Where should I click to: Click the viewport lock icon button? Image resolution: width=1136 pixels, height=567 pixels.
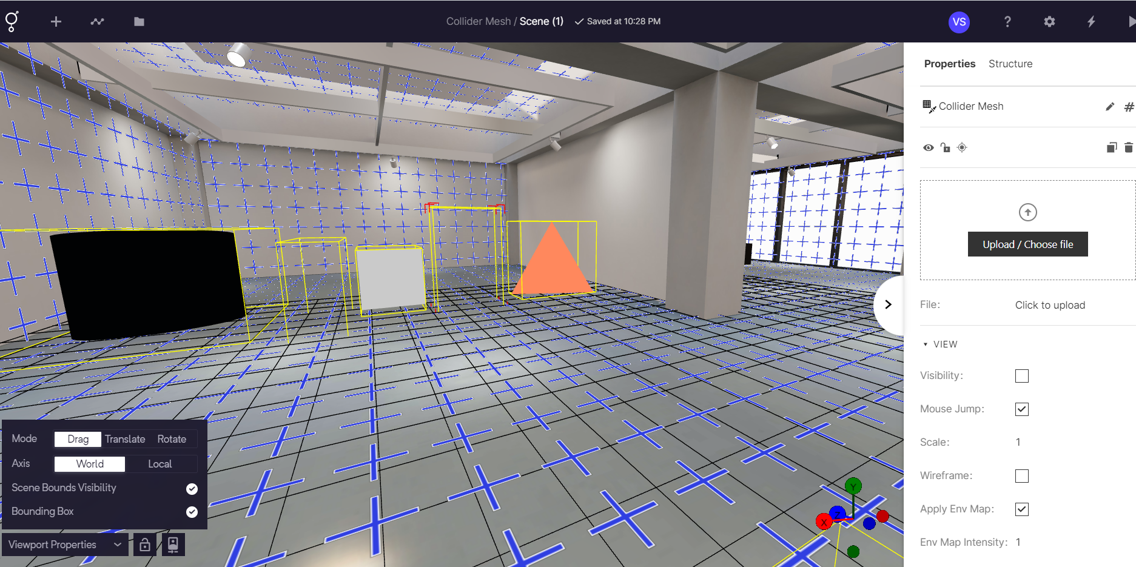pos(145,545)
